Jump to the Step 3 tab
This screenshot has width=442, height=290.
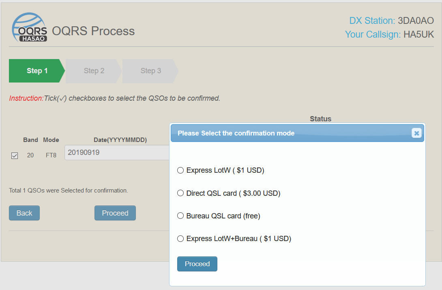tap(150, 71)
